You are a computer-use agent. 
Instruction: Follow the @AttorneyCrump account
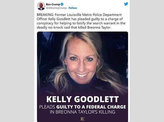point(73,8)
